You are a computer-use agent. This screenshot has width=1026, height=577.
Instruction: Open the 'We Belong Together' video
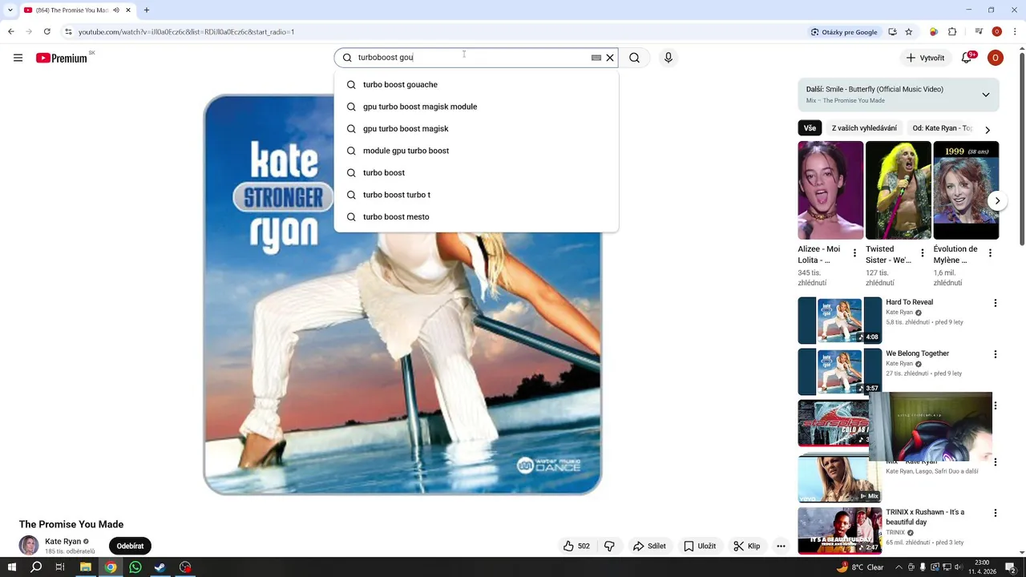click(x=840, y=371)
